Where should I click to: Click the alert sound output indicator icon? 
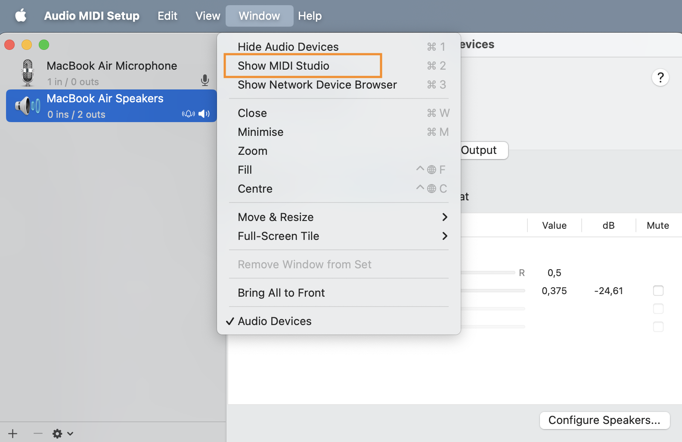189,114
